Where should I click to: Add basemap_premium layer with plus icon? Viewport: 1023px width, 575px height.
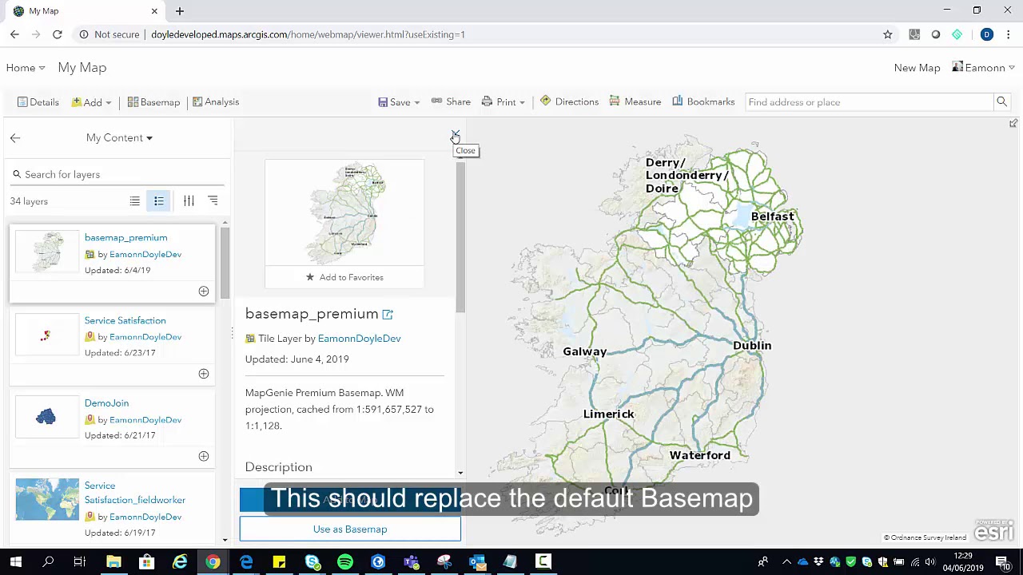point(204,291)
